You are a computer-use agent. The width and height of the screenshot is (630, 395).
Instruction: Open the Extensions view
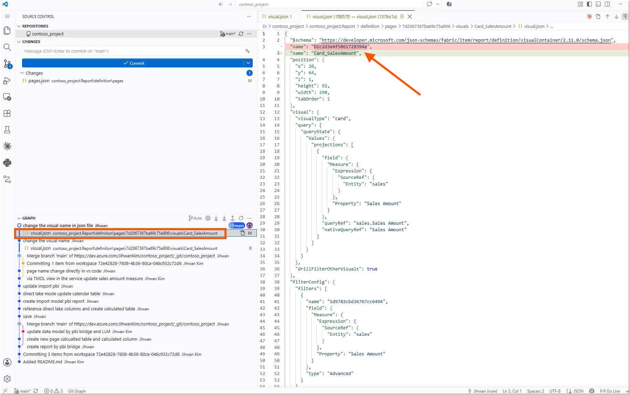click(x=7, y=114)
